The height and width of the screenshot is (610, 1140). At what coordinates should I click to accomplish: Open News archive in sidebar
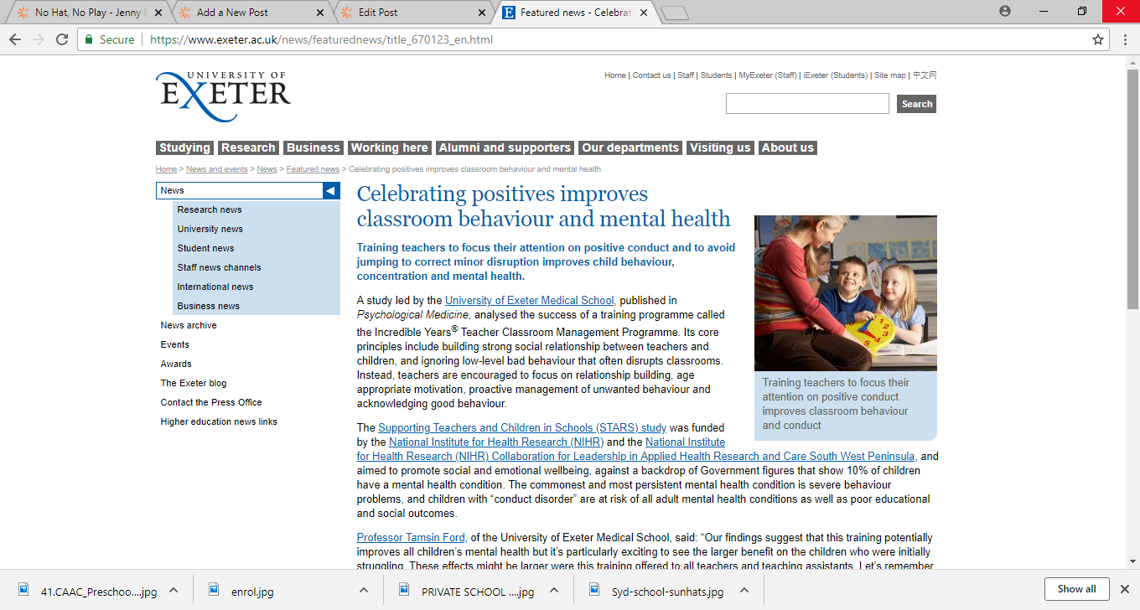(x=189, y=325)
